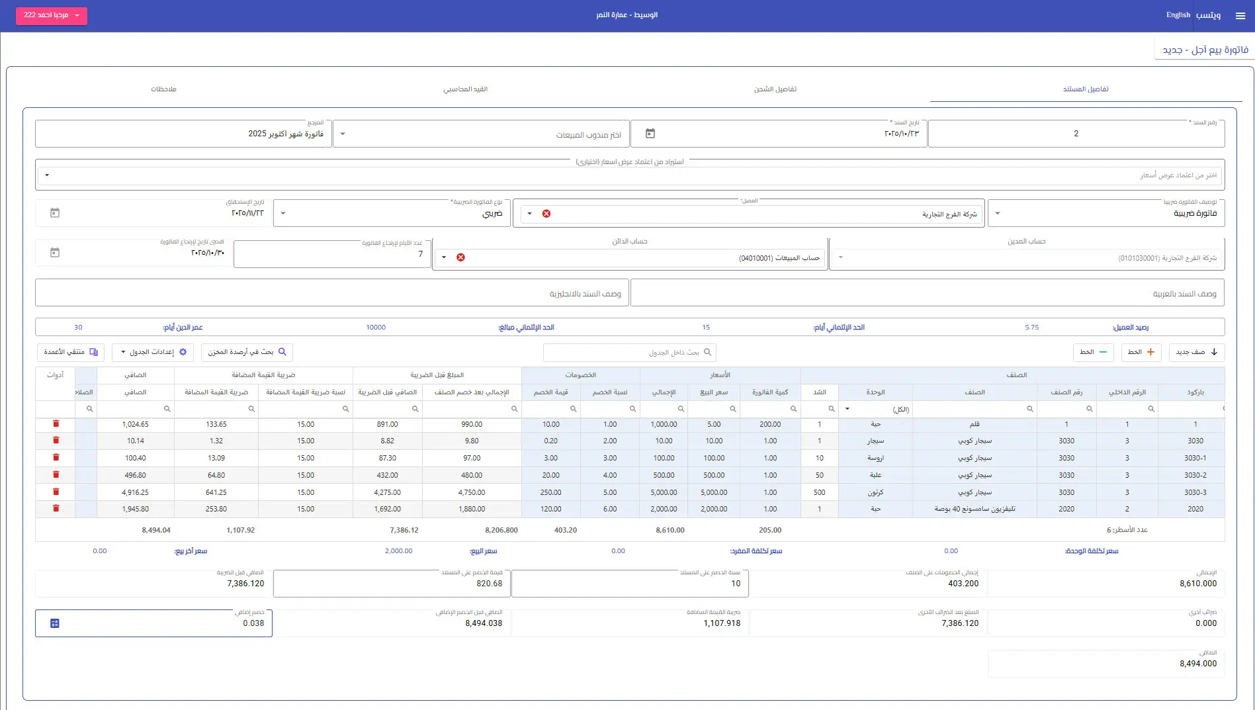This screenshot has height=710, width=1255.
Task: Click the table search input field
Action: pyautogui.click(x=628, y=353)
